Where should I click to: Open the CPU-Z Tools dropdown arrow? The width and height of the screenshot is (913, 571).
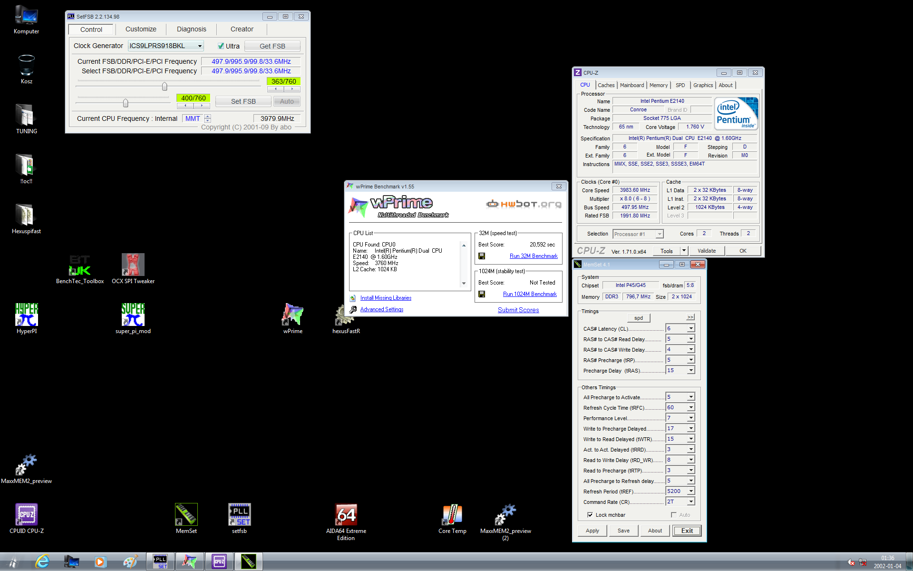(x=684, y=251)
